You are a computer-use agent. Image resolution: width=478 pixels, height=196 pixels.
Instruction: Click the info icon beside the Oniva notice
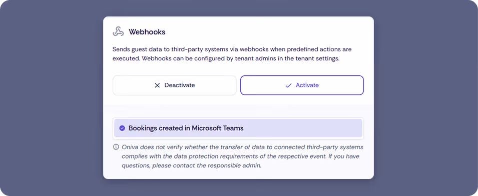pos(116,147)
